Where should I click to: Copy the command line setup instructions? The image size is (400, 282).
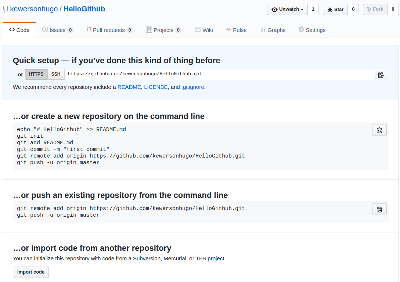coord(379,130)
